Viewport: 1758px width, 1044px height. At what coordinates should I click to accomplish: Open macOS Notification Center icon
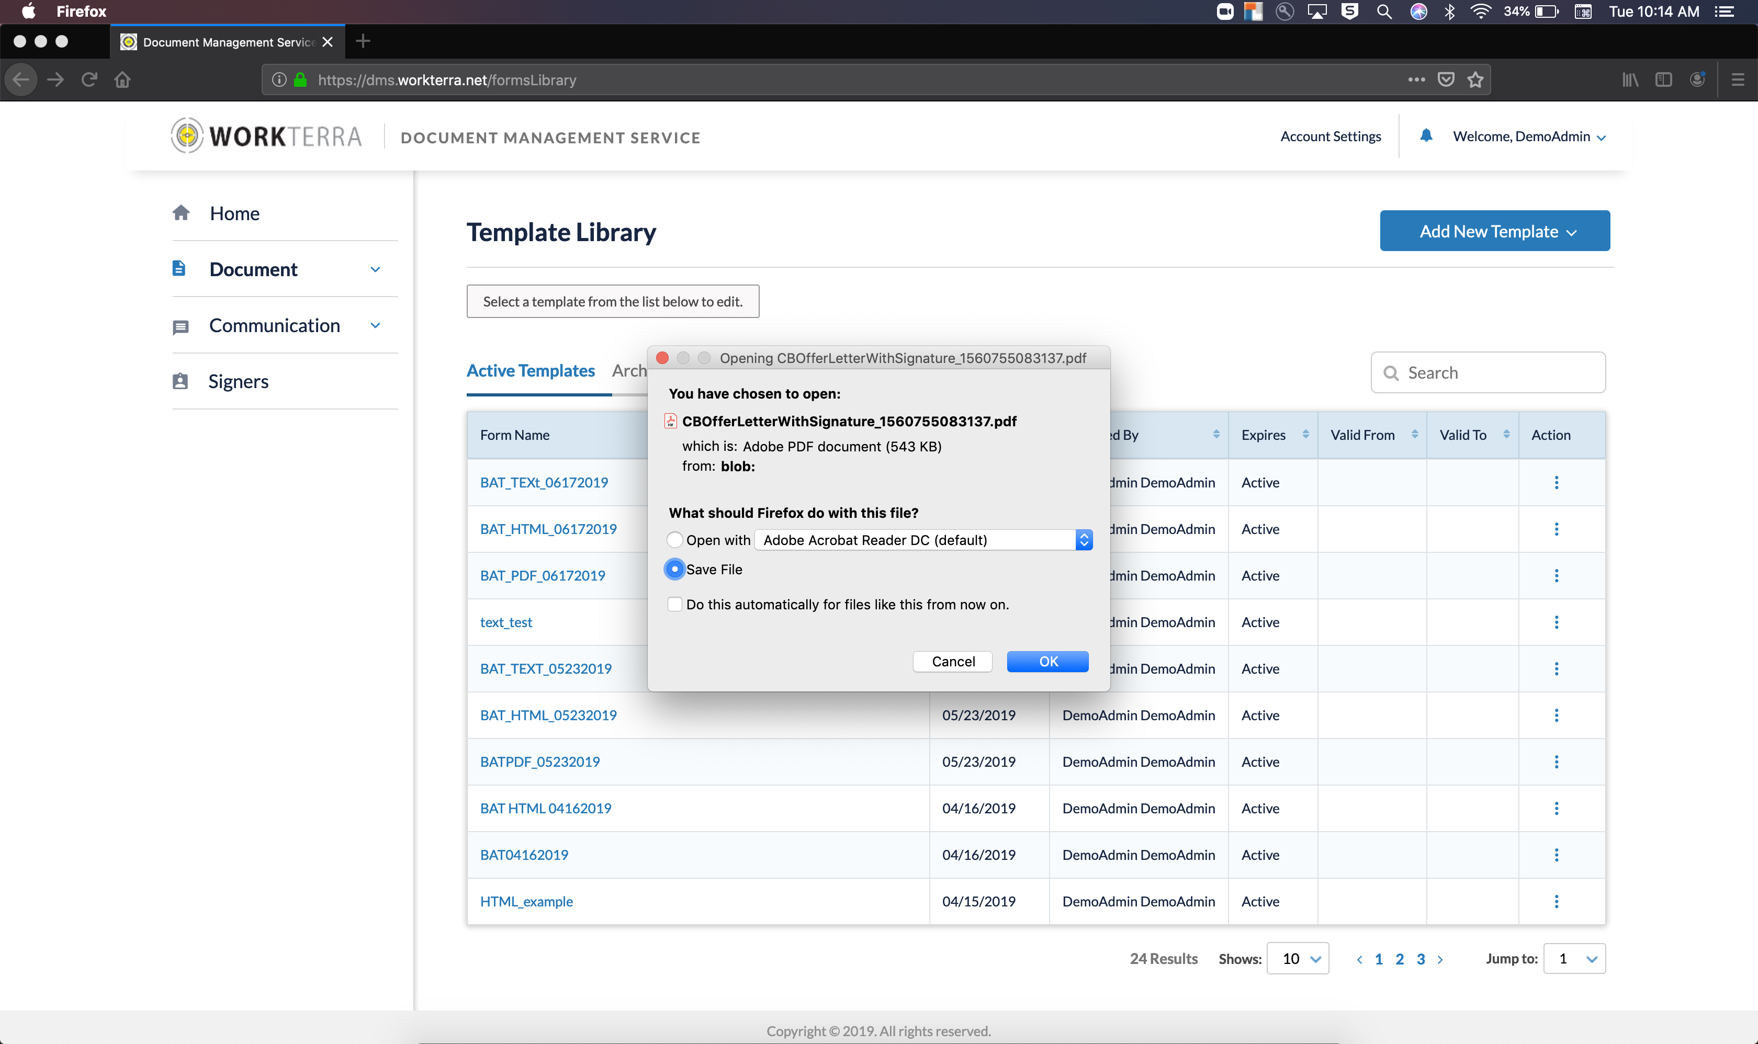(x=1724, y=12)
